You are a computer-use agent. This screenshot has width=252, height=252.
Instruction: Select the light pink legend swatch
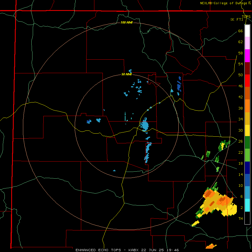pyautogui.click(x=247, y=43)
